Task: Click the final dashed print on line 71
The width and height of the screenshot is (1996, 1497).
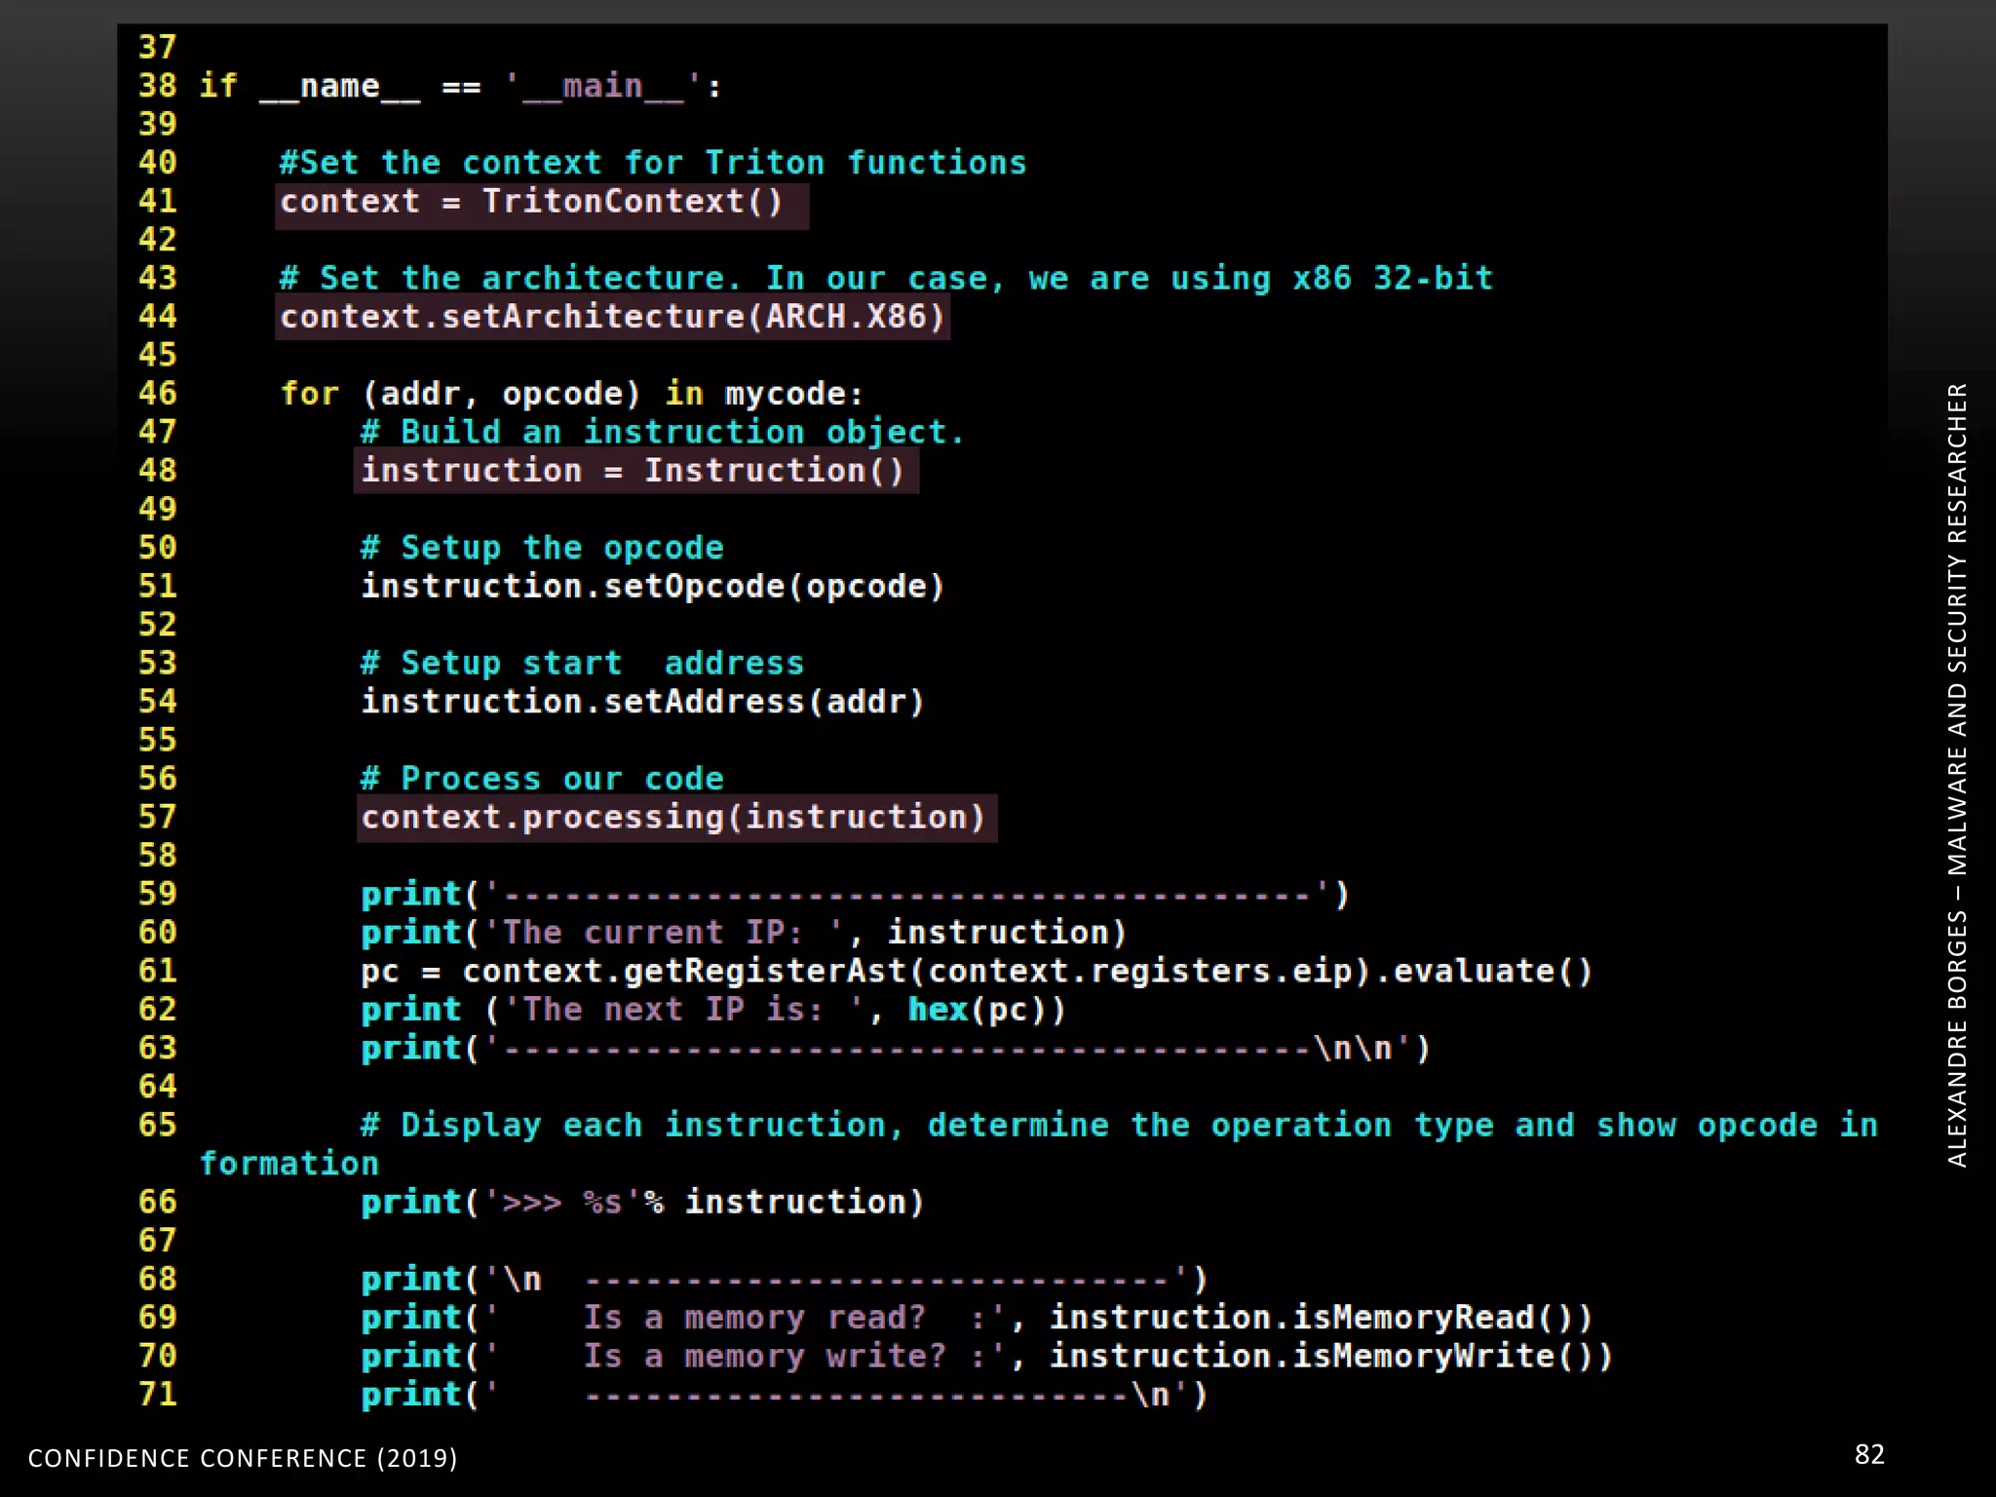Action: click(x=785, y=1395)
